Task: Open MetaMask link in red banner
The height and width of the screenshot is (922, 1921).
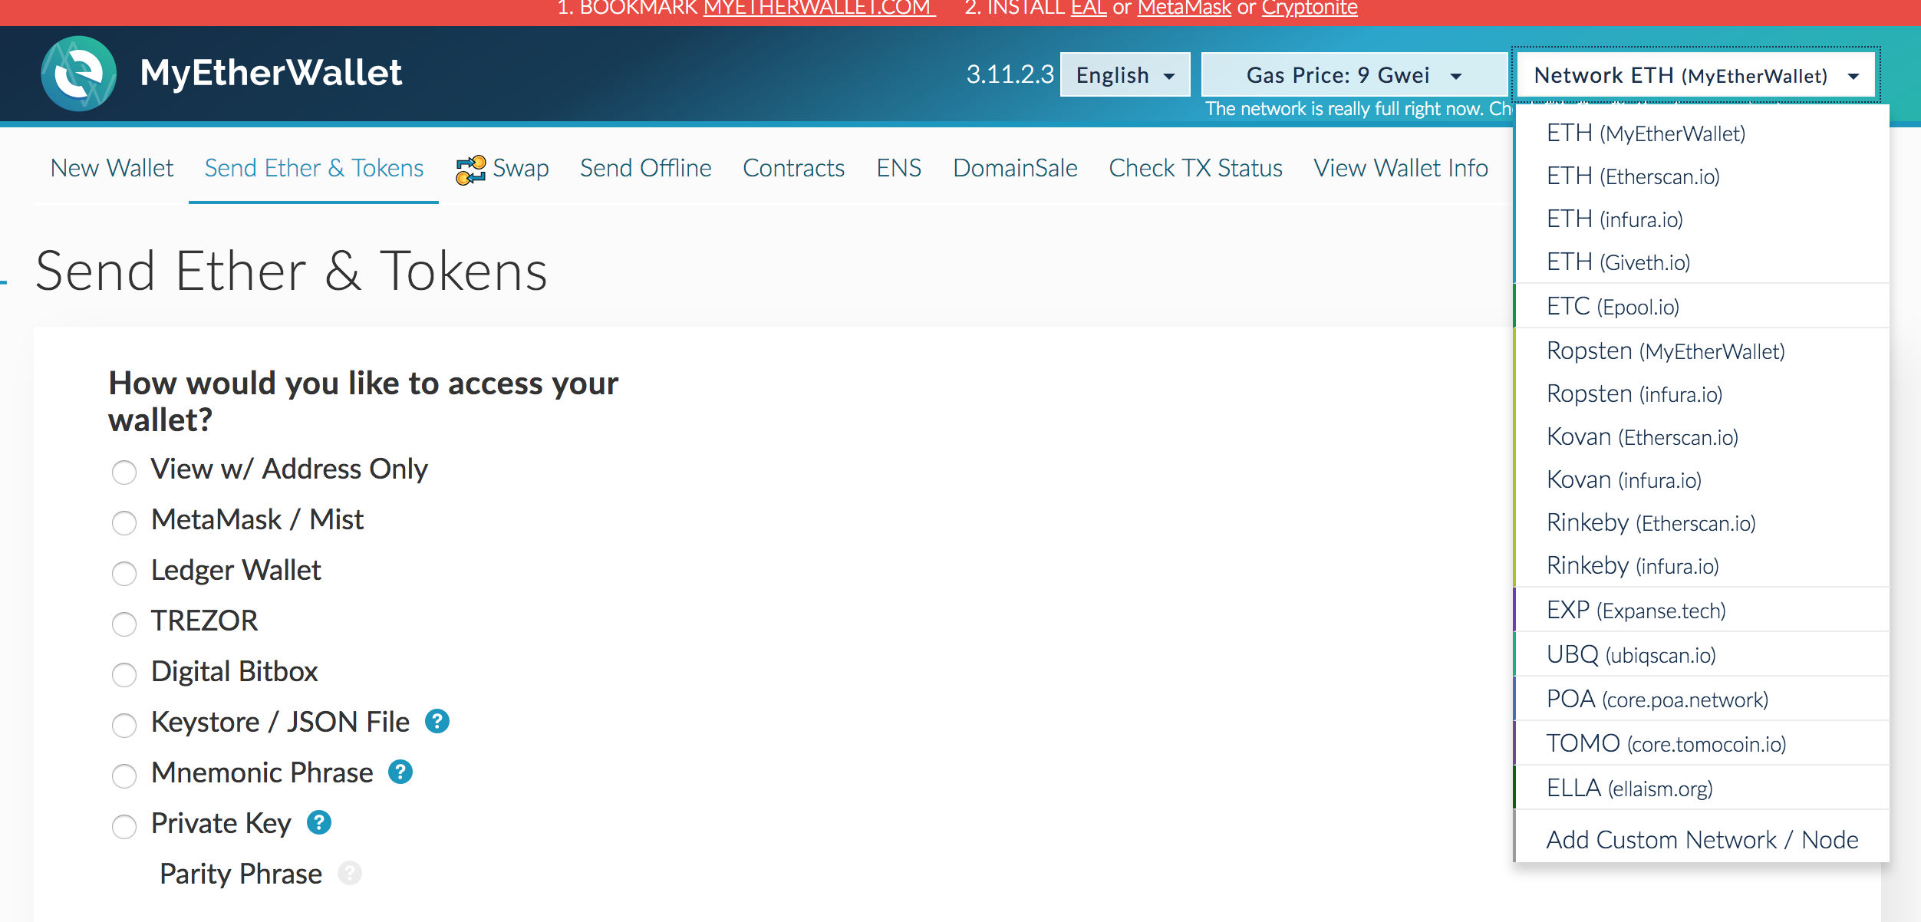Action: (x=1184, y=8)
